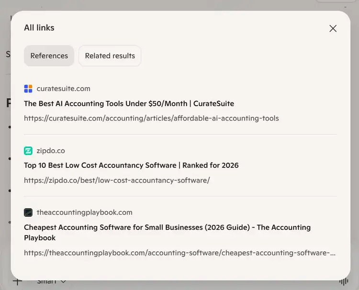The height and width of the screenshot is (290, 359).
Task: Expand the Smart mode dropdown behind dialog
Action: (52, 281)
